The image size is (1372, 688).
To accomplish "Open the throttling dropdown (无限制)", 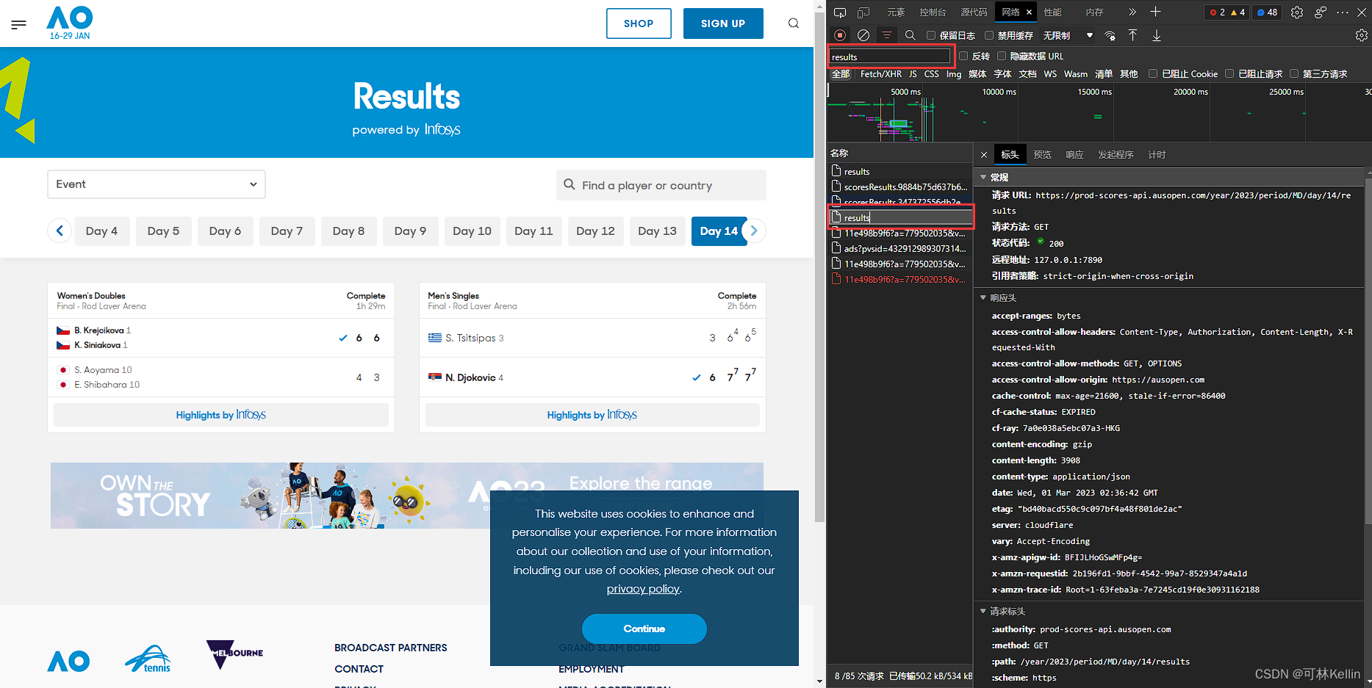I will point(1068,35).
